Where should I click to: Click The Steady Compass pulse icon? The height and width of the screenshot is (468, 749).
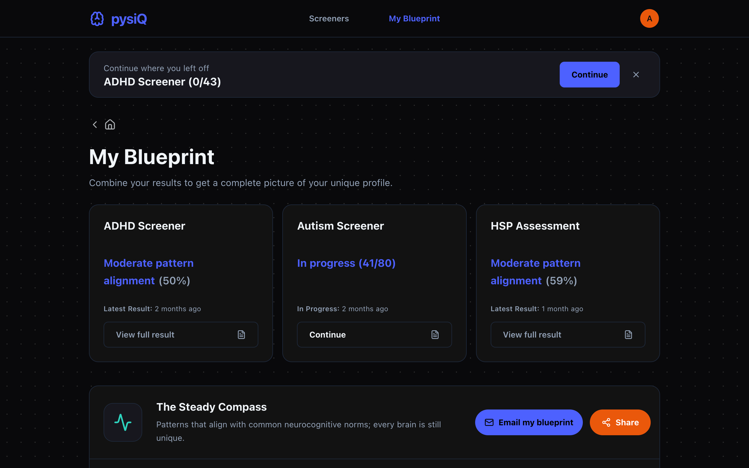pyautogui.click(x=123, y=422)
